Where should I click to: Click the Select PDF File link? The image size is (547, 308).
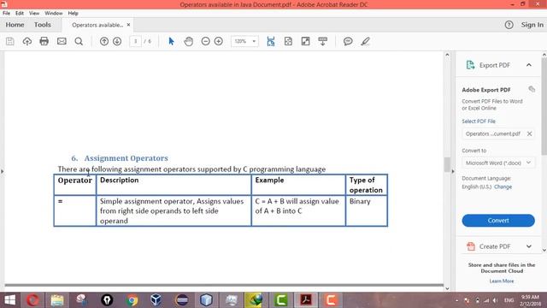point(479,121)
